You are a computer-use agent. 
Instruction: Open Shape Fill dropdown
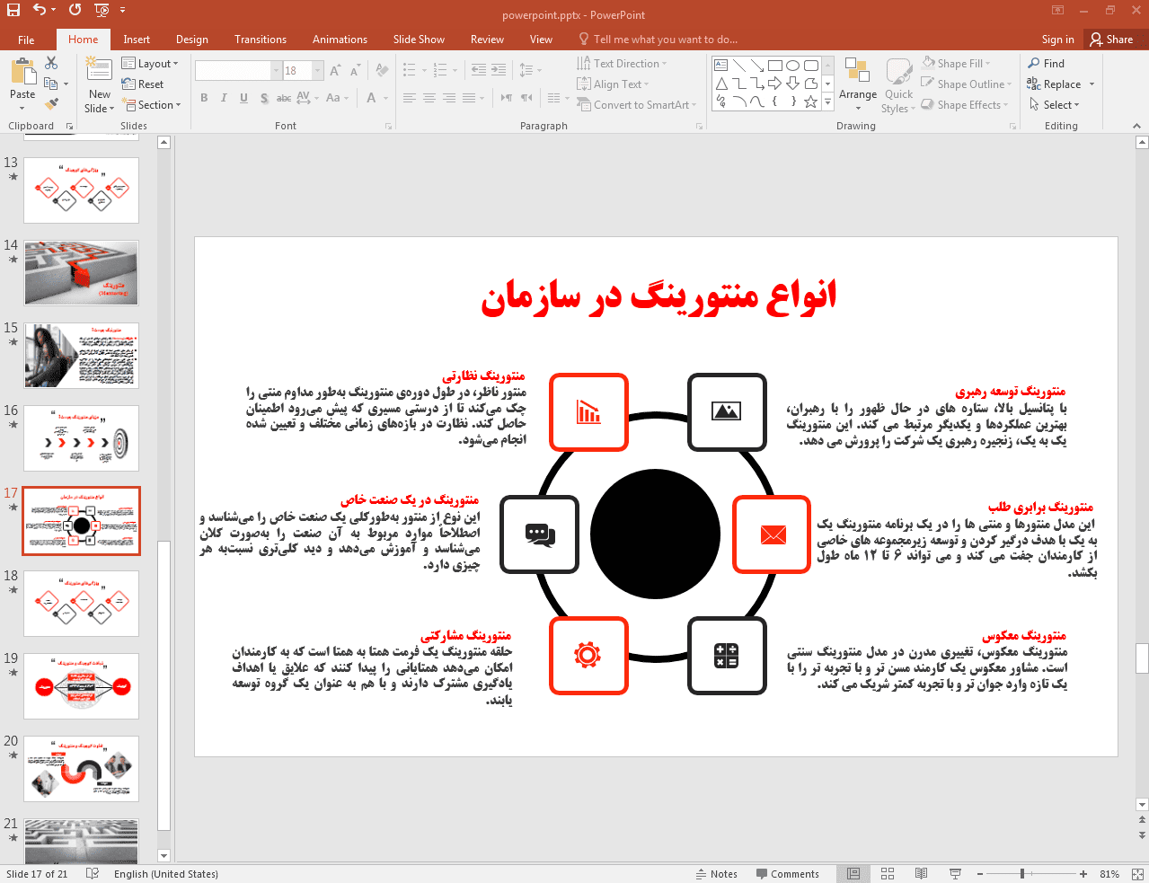click(956, 64)
